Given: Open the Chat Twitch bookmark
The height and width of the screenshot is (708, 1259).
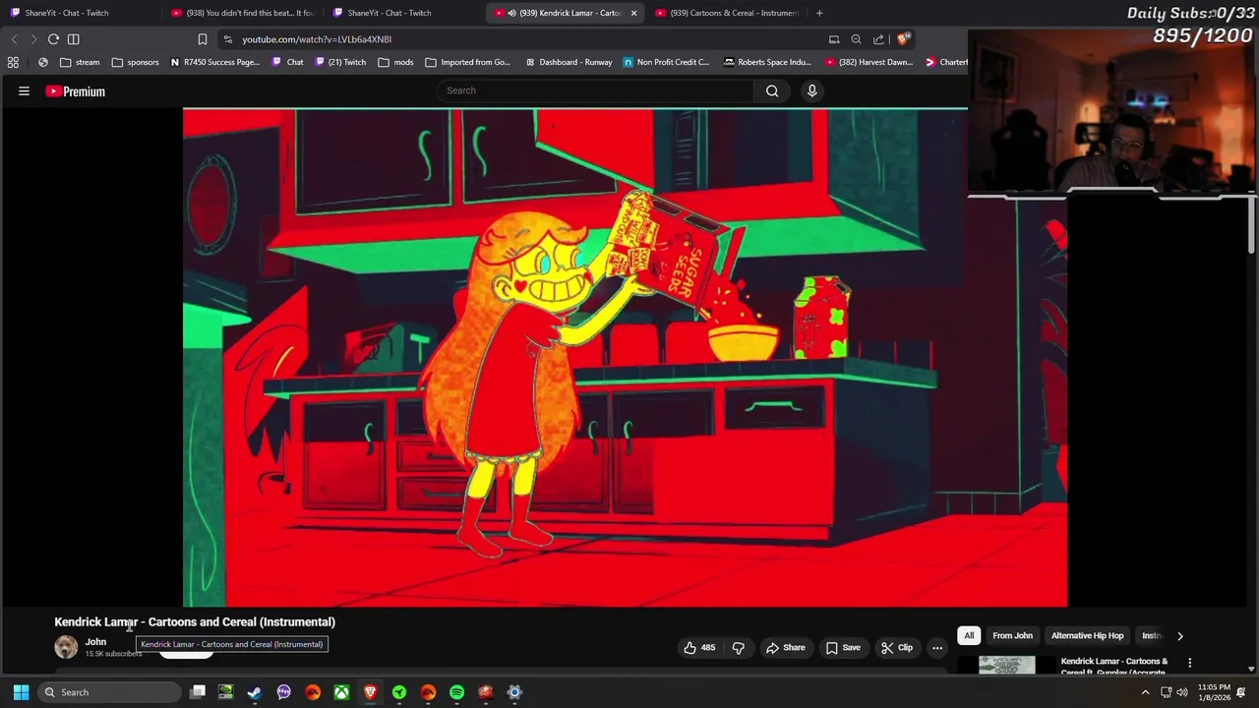Looking at the screenshot, I should (287, 62).
